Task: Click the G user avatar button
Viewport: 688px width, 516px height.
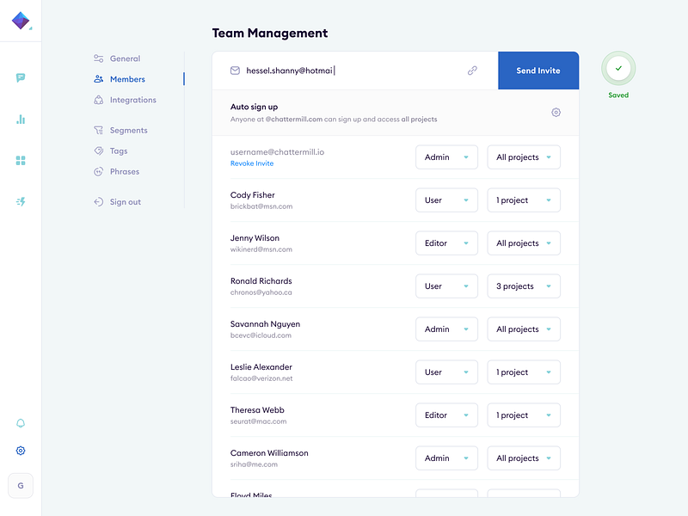Action: pos(21,486)
